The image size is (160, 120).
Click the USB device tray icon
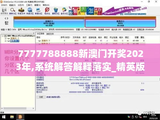[x=133, y=117]
